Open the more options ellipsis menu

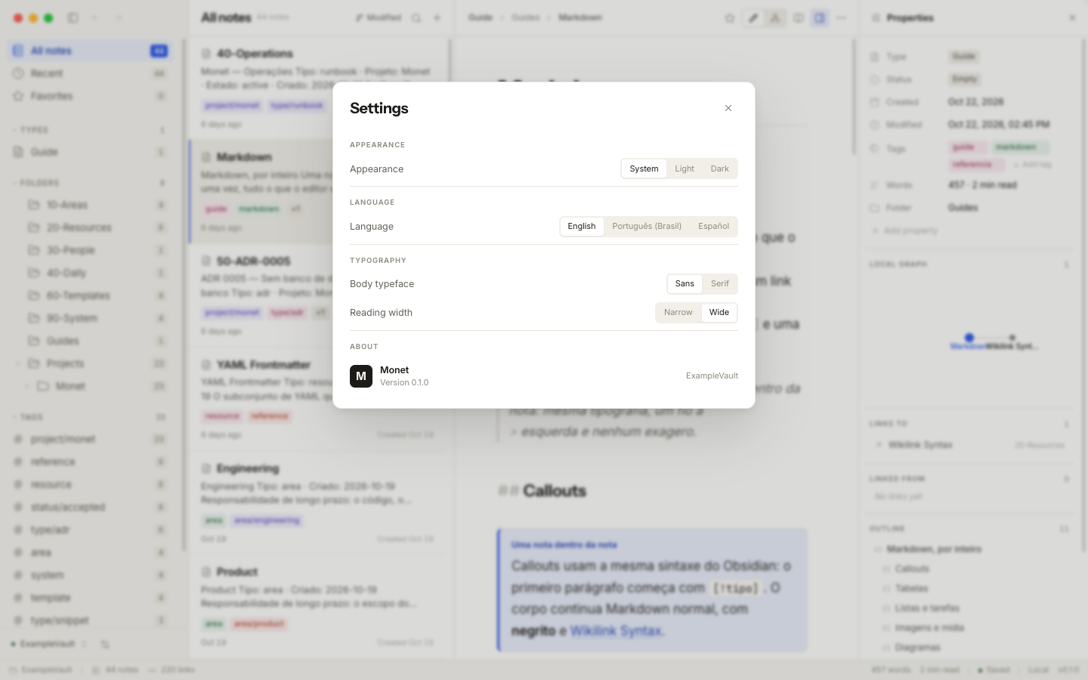coord(842,17)
